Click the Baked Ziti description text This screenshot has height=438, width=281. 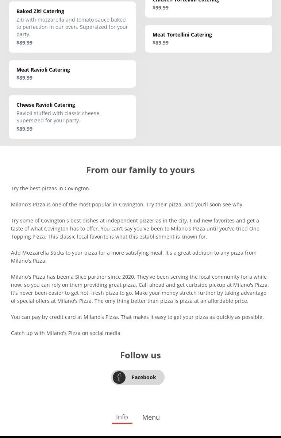[72, 27]
